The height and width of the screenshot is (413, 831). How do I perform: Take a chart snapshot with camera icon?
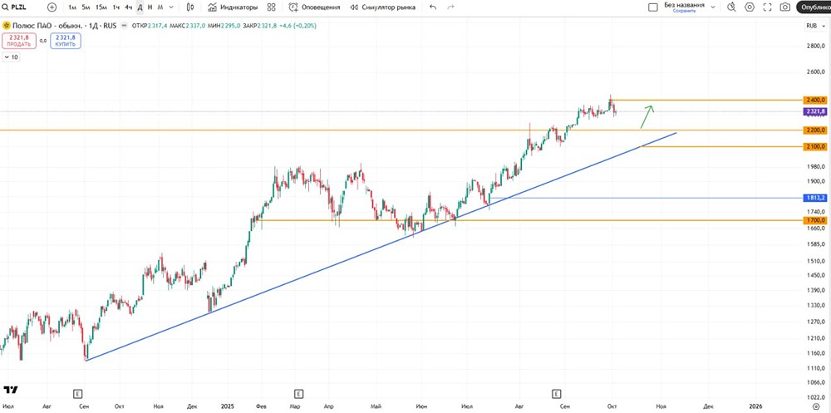pos(785,7)
